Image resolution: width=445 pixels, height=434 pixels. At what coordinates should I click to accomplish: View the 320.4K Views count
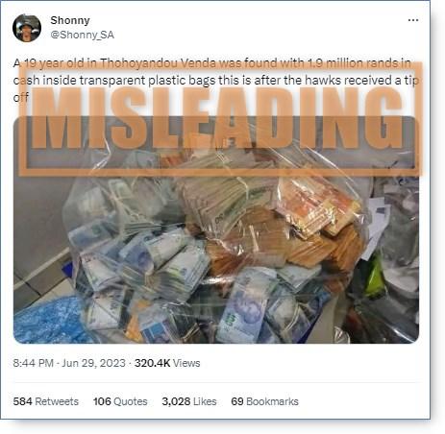coord(167,363)
